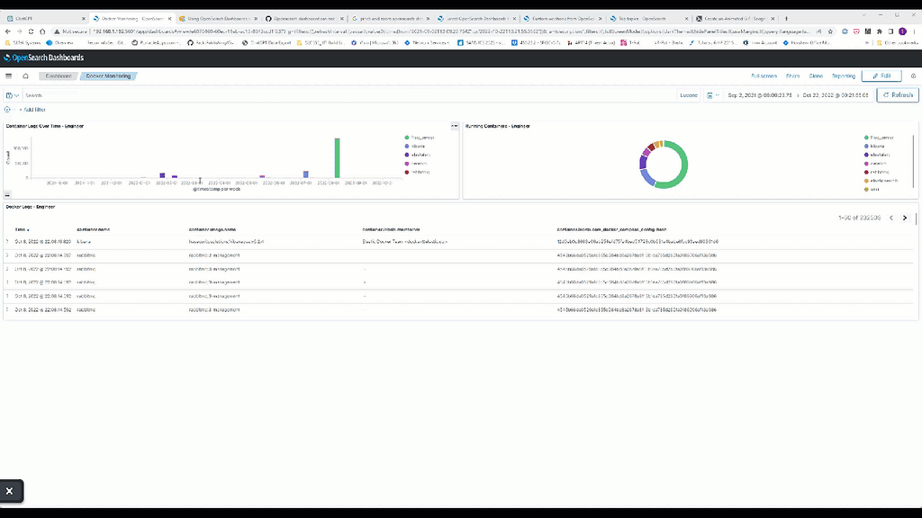Open the Reporting menu
Image resolution: width=922 pixels, height=518 pixels.
pos(843,76)
